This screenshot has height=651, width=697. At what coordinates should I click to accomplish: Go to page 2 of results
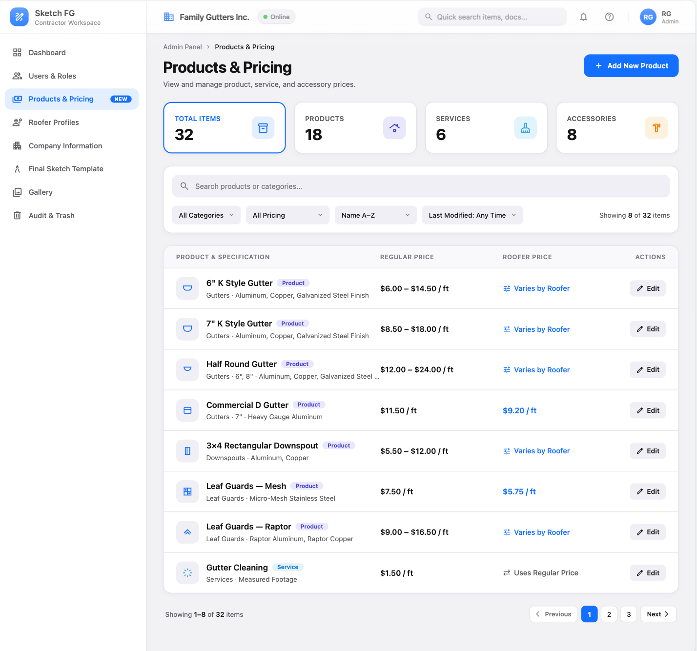click(x=609, y=614)
